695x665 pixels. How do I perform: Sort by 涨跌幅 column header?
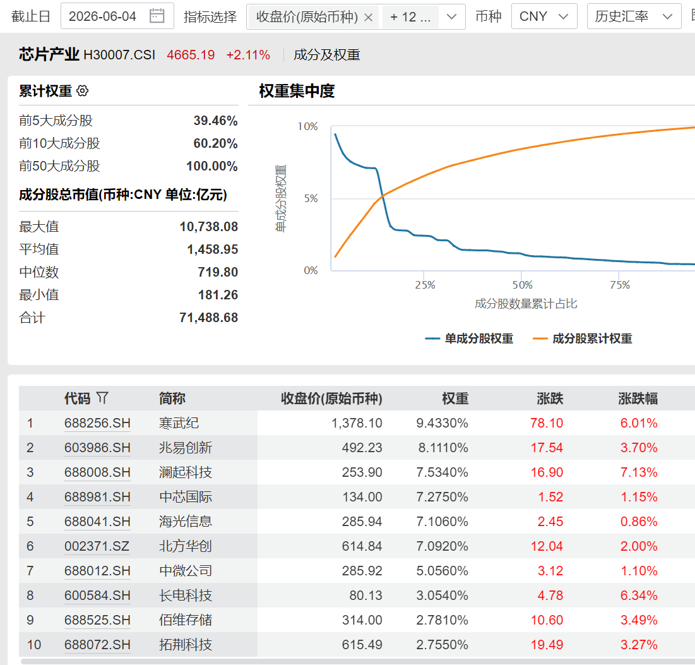pyautogui.click(x=638, y=398)
